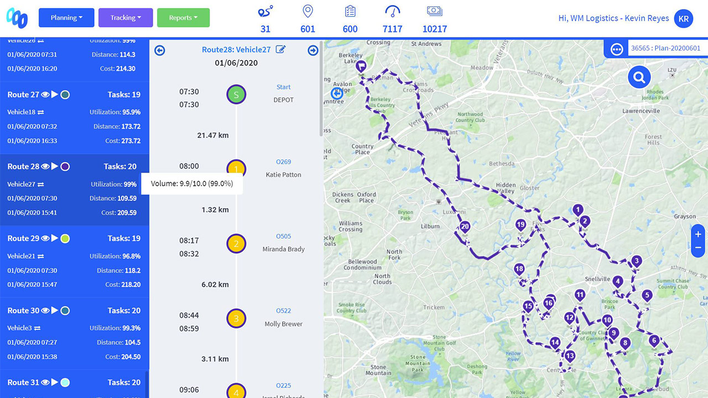Zoom in on the map
The height and width of the screenshot is (398, 708).
[698, 234]
